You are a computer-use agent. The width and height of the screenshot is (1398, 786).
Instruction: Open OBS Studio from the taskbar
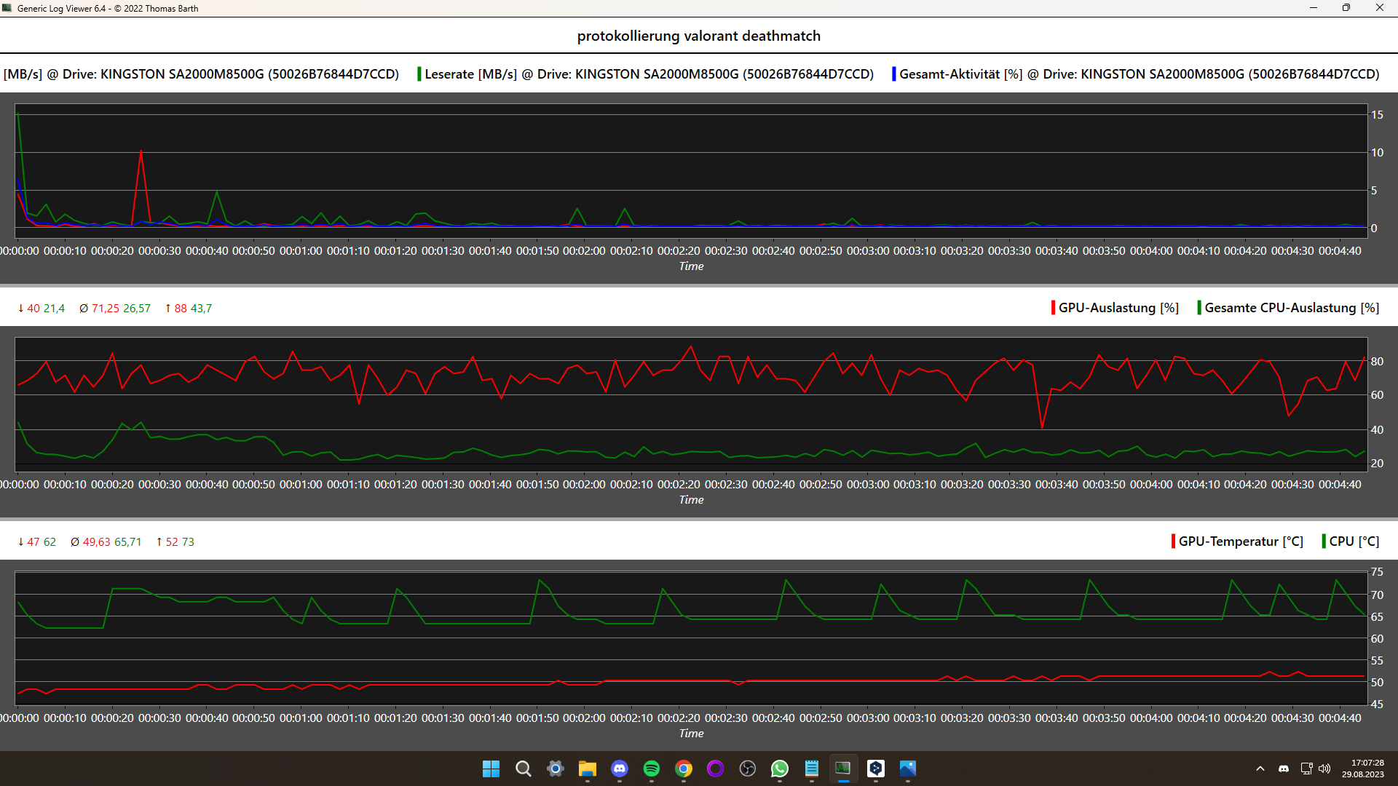pyautogui.click(x=747, y=769)
